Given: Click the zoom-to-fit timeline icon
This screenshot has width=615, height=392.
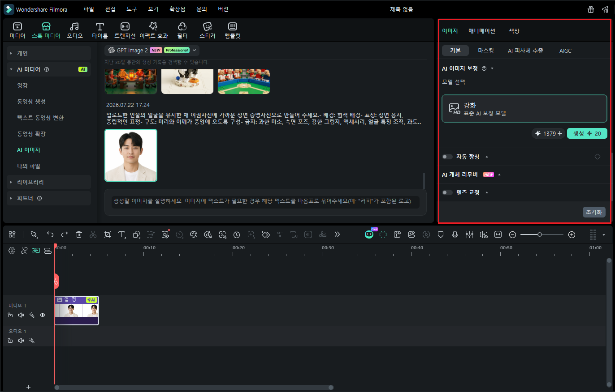Looking at the screenshot, I should click(x=498, y=234).
